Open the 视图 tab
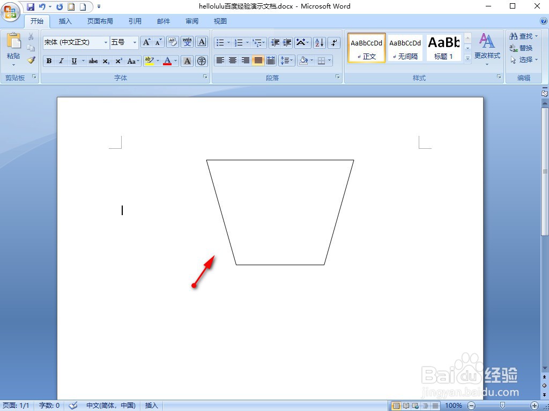The image size is (549, 411). click(220, 21)
